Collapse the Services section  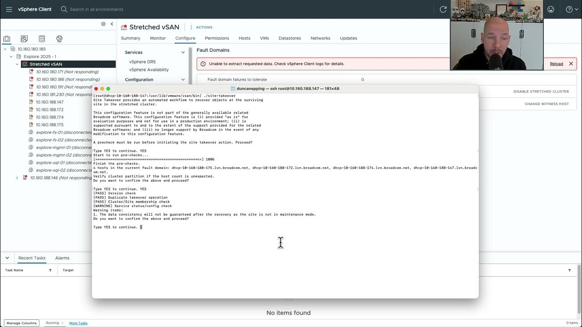point(183,52)
